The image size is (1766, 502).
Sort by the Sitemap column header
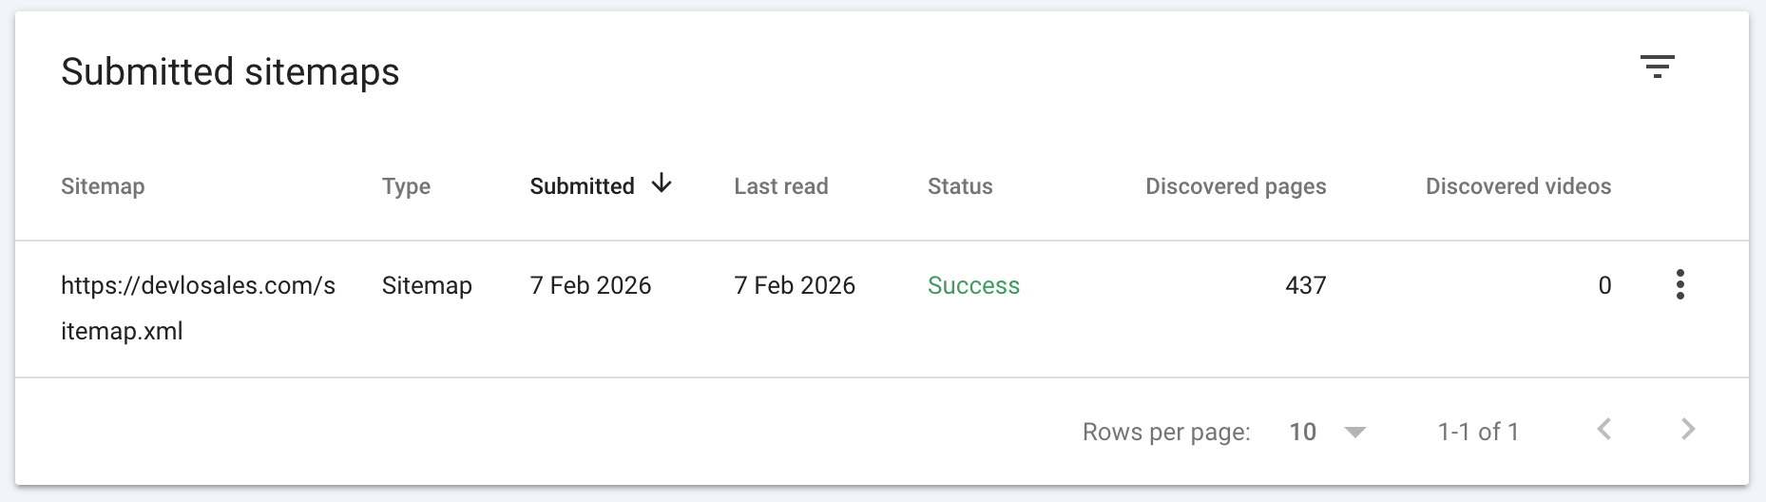(x=103, y=186)
